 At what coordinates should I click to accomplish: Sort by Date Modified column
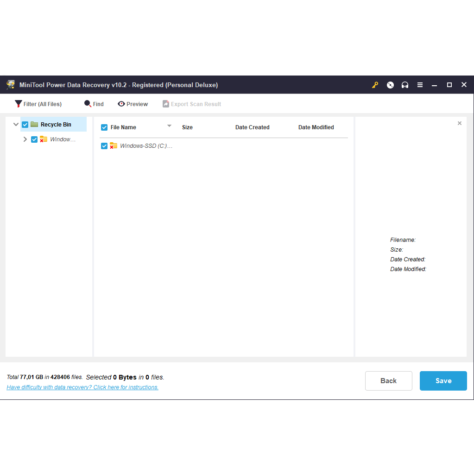pos(316,127)
